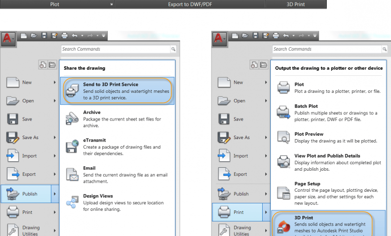Open Drawing Utilities in the right application menu

tap(241, 229)
